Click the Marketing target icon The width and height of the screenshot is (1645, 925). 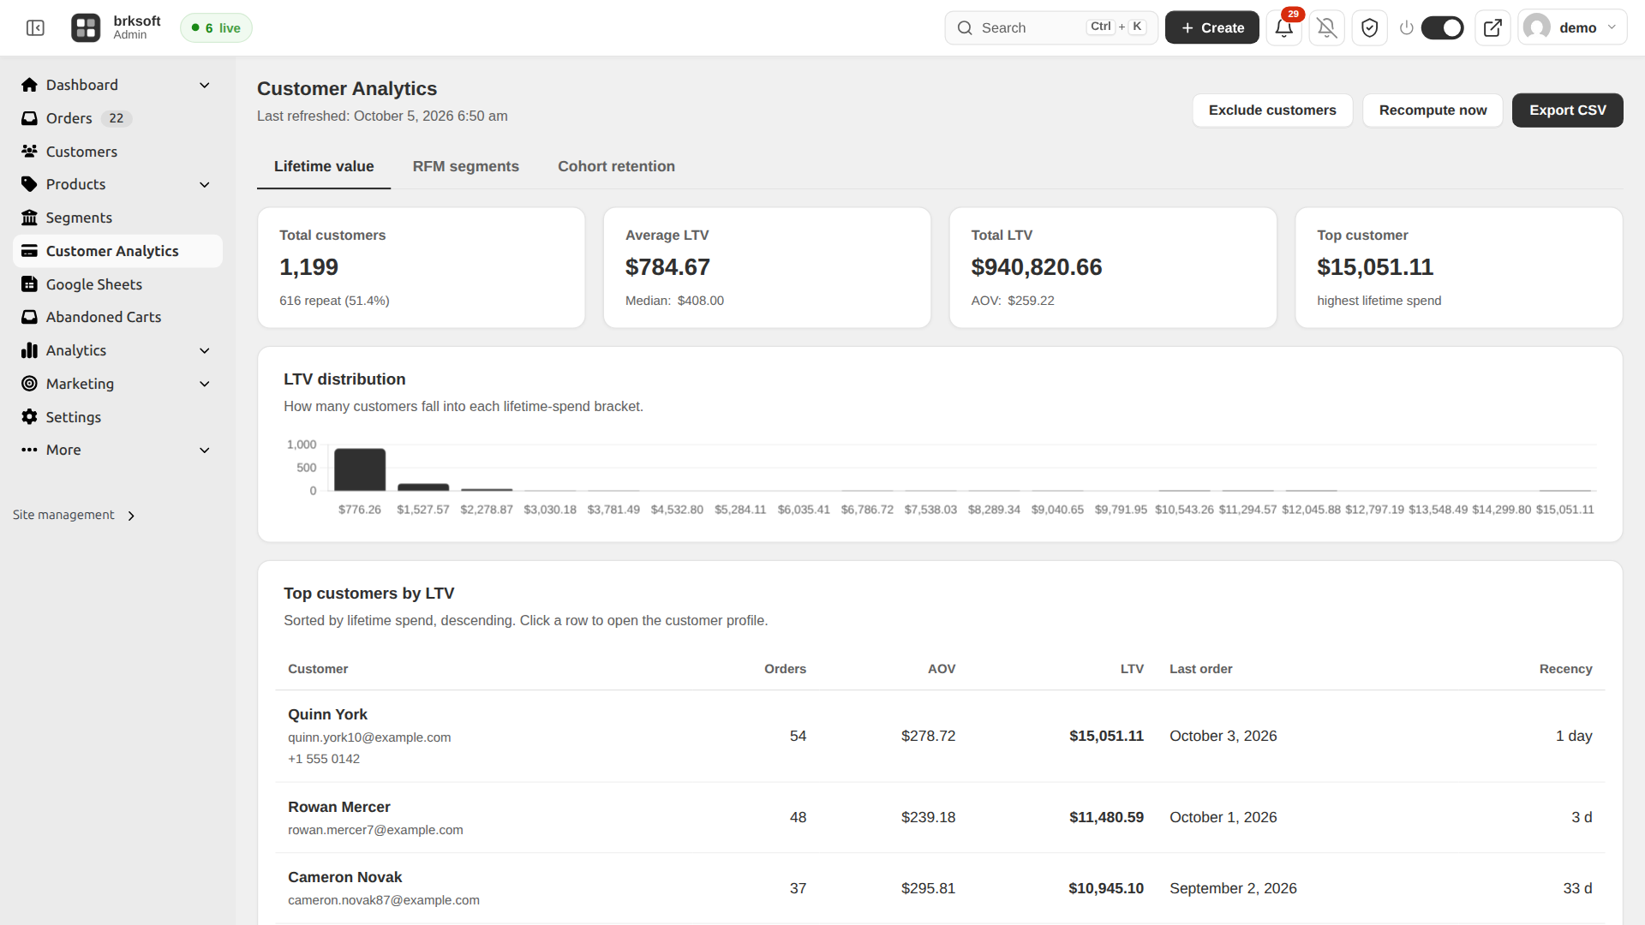(29, 384)
